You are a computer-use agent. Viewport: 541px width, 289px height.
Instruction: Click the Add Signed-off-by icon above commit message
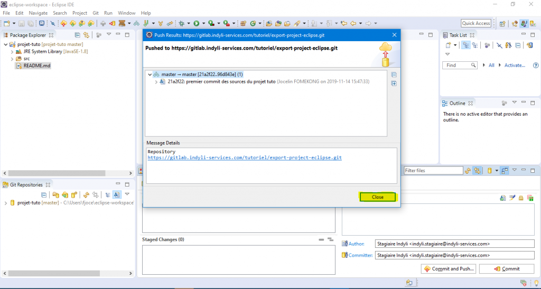coord(512,198)
